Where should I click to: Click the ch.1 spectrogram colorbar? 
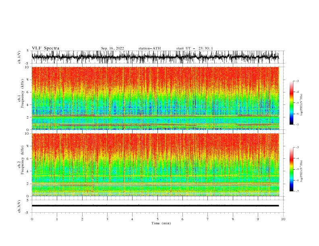pyautogui.click(x=291, y=103)
